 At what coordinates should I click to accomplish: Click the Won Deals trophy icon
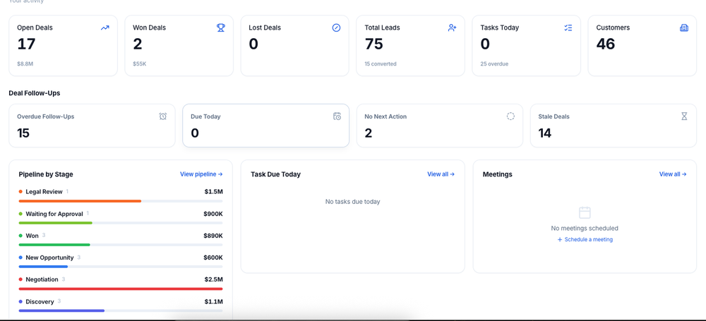(220, 28)
